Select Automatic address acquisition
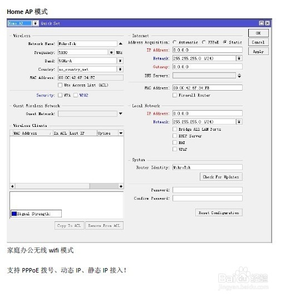285x297 pixels. [x=175, y=42]
